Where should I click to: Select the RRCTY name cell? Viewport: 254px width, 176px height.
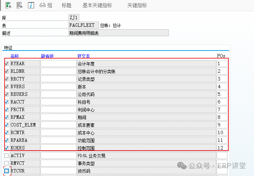click(x=25, y=79)
